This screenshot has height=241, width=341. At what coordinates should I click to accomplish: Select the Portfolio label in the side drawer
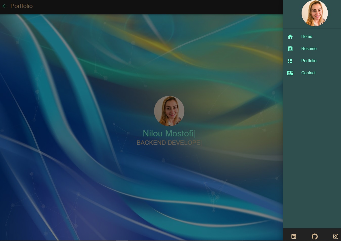[309, 61]
